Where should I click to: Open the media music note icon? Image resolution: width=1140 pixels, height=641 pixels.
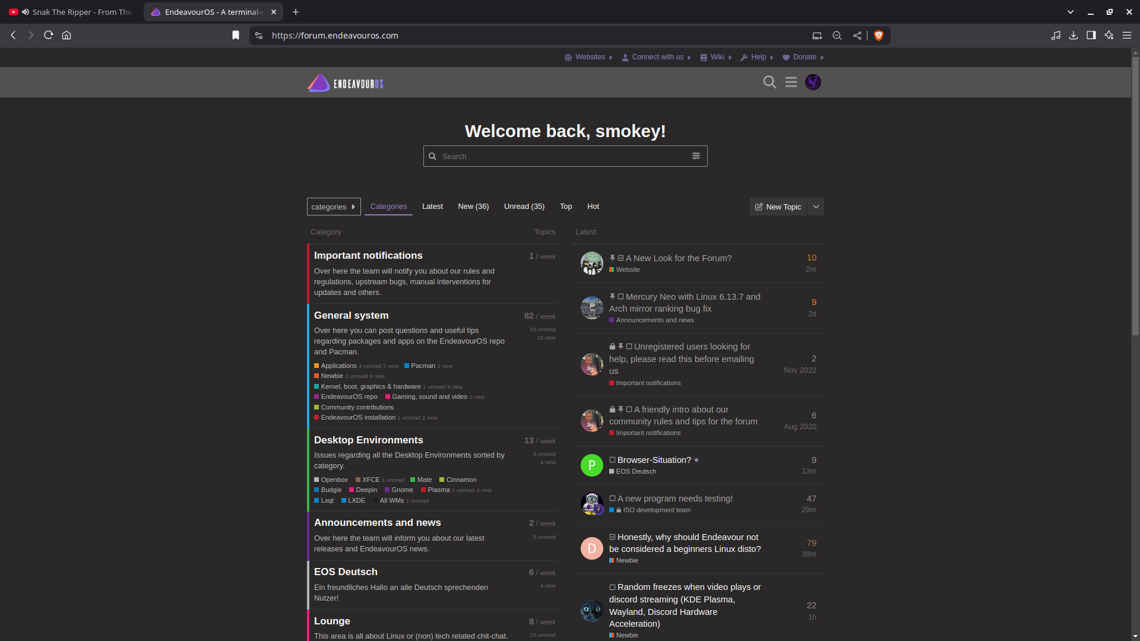click(x=1056, y=36)
